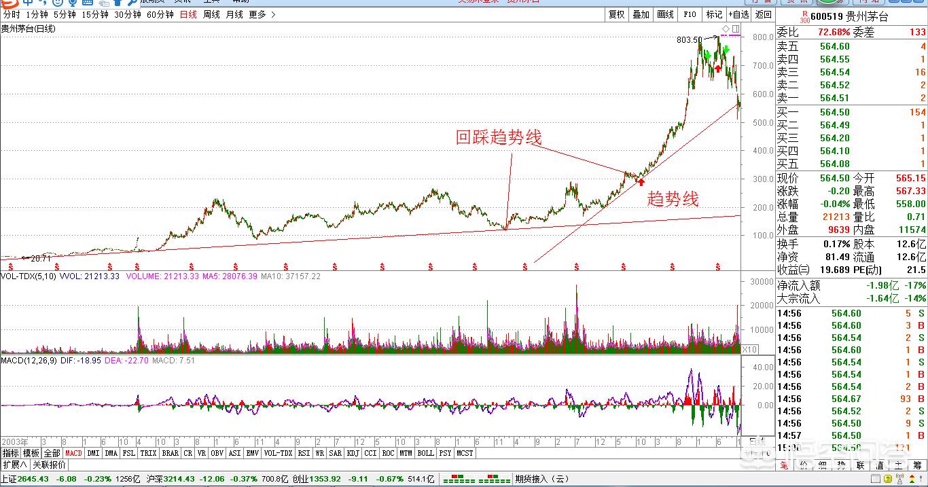This screenshot has height=487, width=928.
Task: Select the OBV indicator tab
Action: click(217, 453)
